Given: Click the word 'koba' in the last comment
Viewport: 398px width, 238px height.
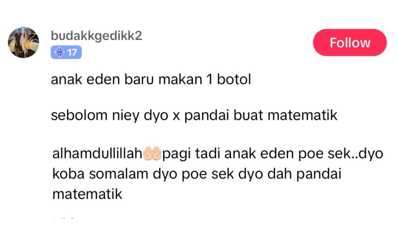Looking at the screenshot, I should click(68, 174).
